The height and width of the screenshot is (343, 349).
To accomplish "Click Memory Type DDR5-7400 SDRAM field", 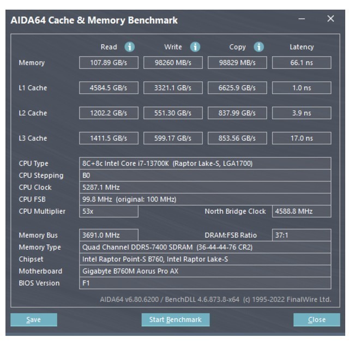I will point(205,247).
